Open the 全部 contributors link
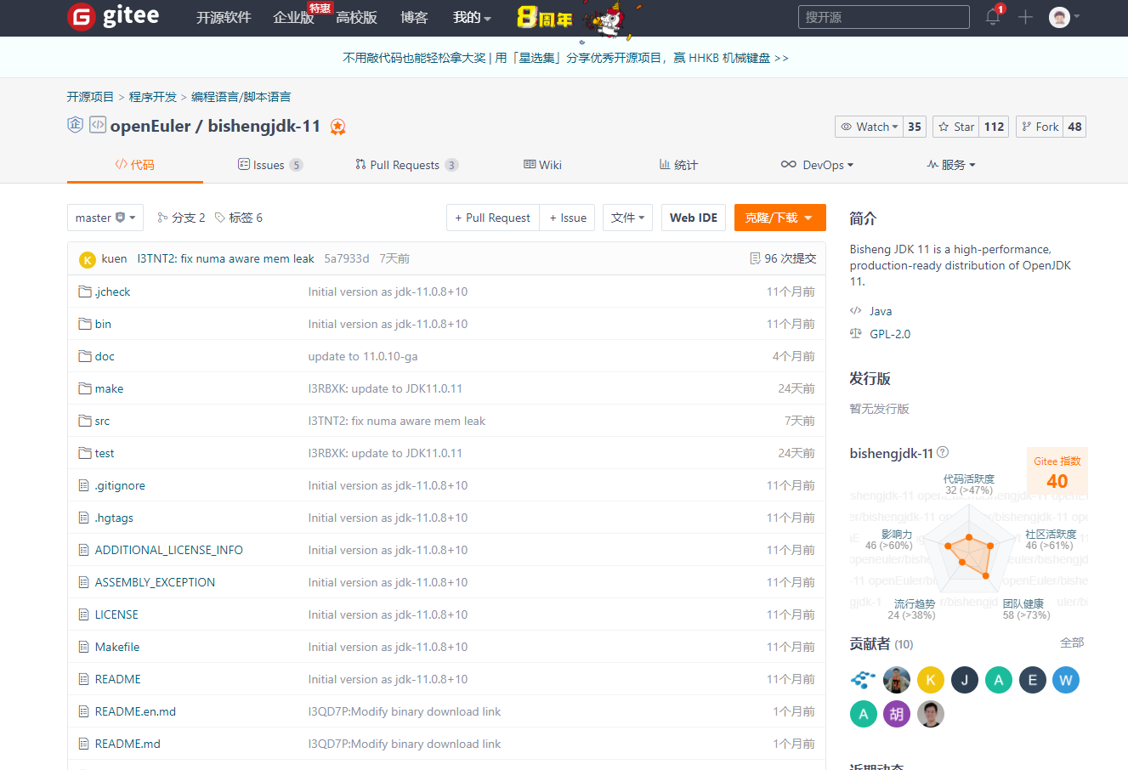 pos(1072,643)
